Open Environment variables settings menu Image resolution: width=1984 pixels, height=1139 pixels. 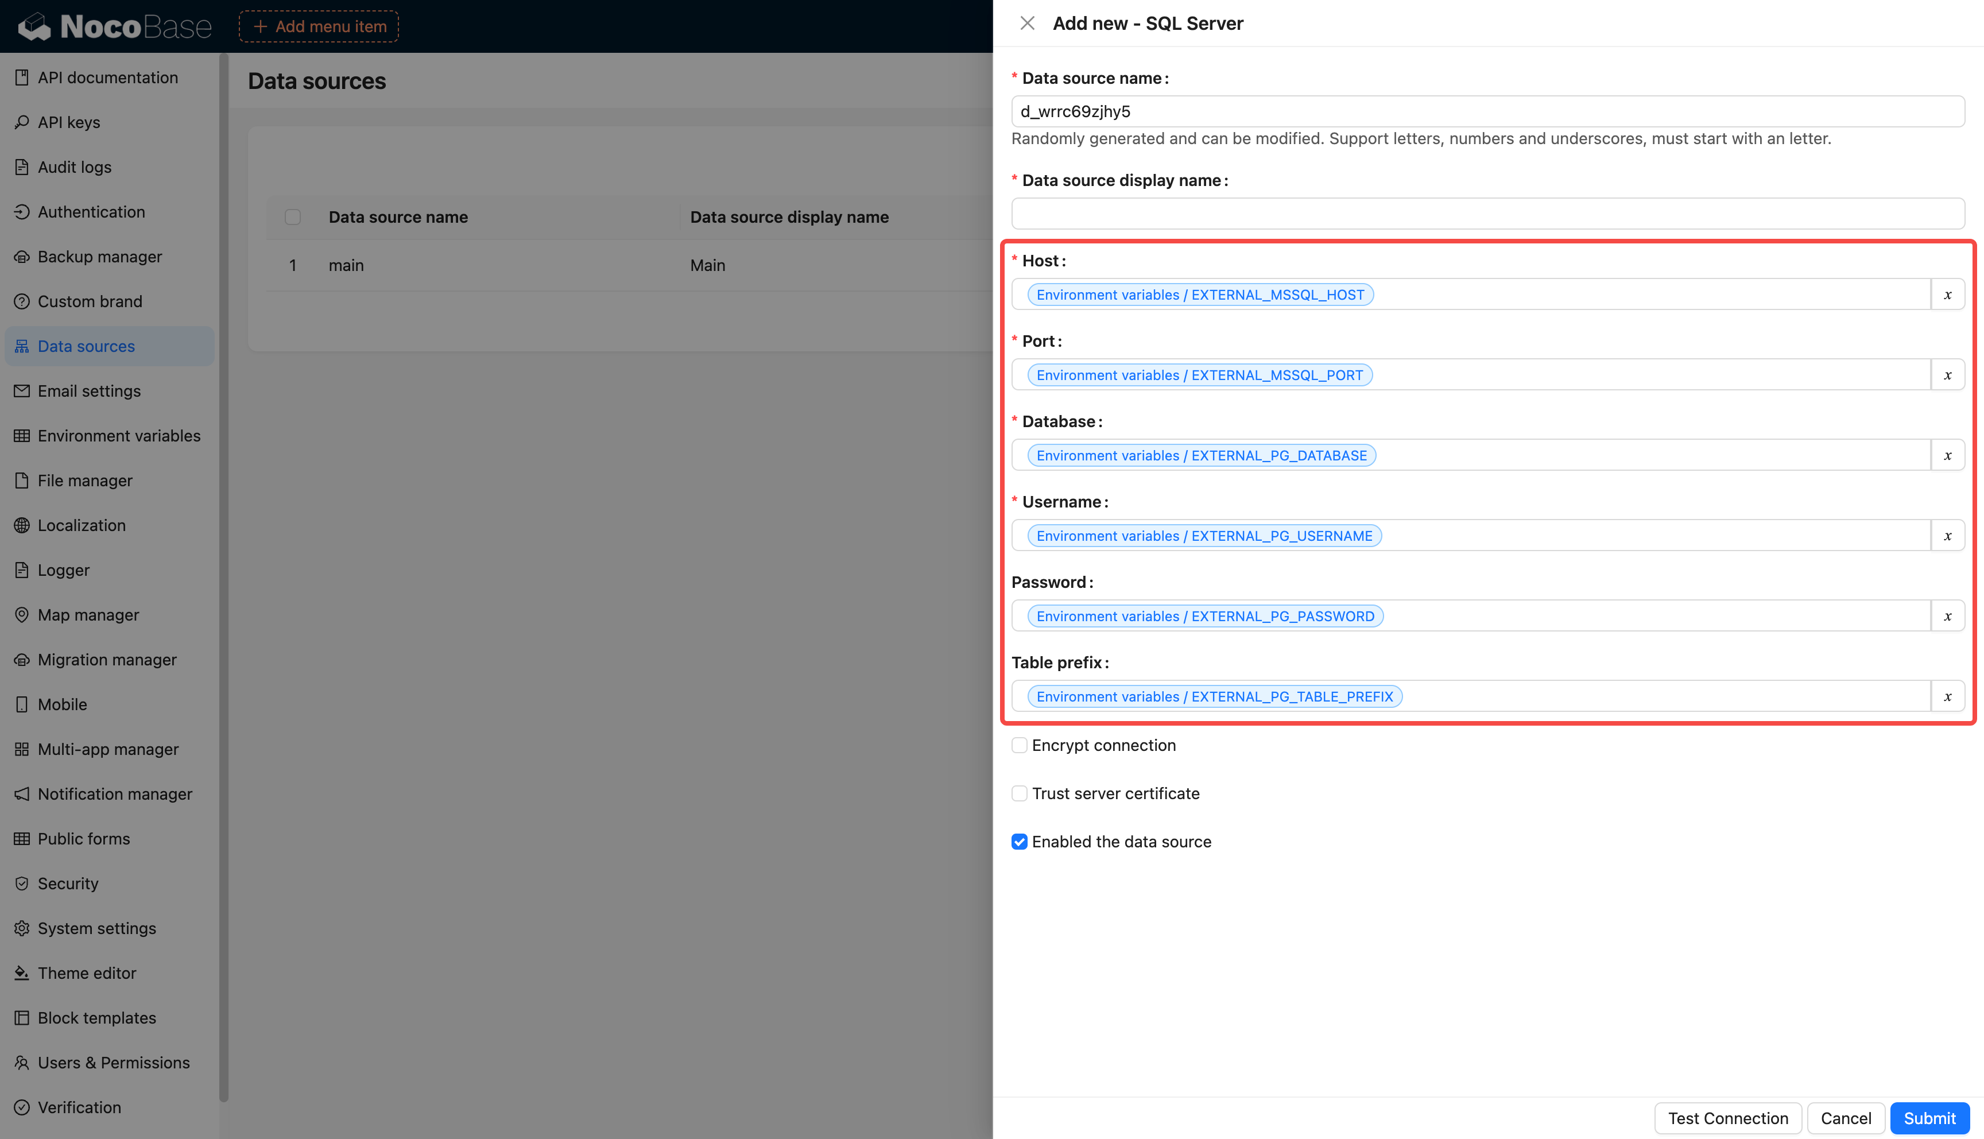pyautogui.click(x=119, y=436)
